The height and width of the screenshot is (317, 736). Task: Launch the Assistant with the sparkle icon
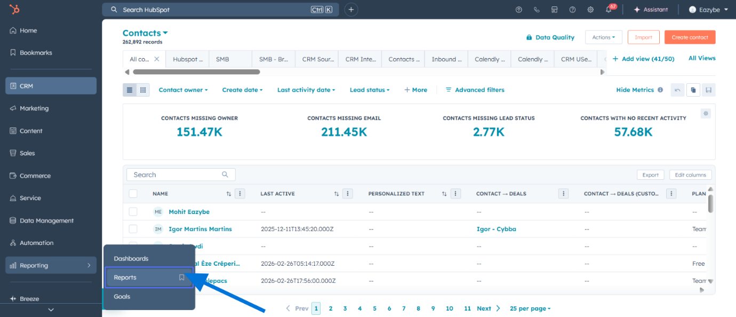click(651, 9)
